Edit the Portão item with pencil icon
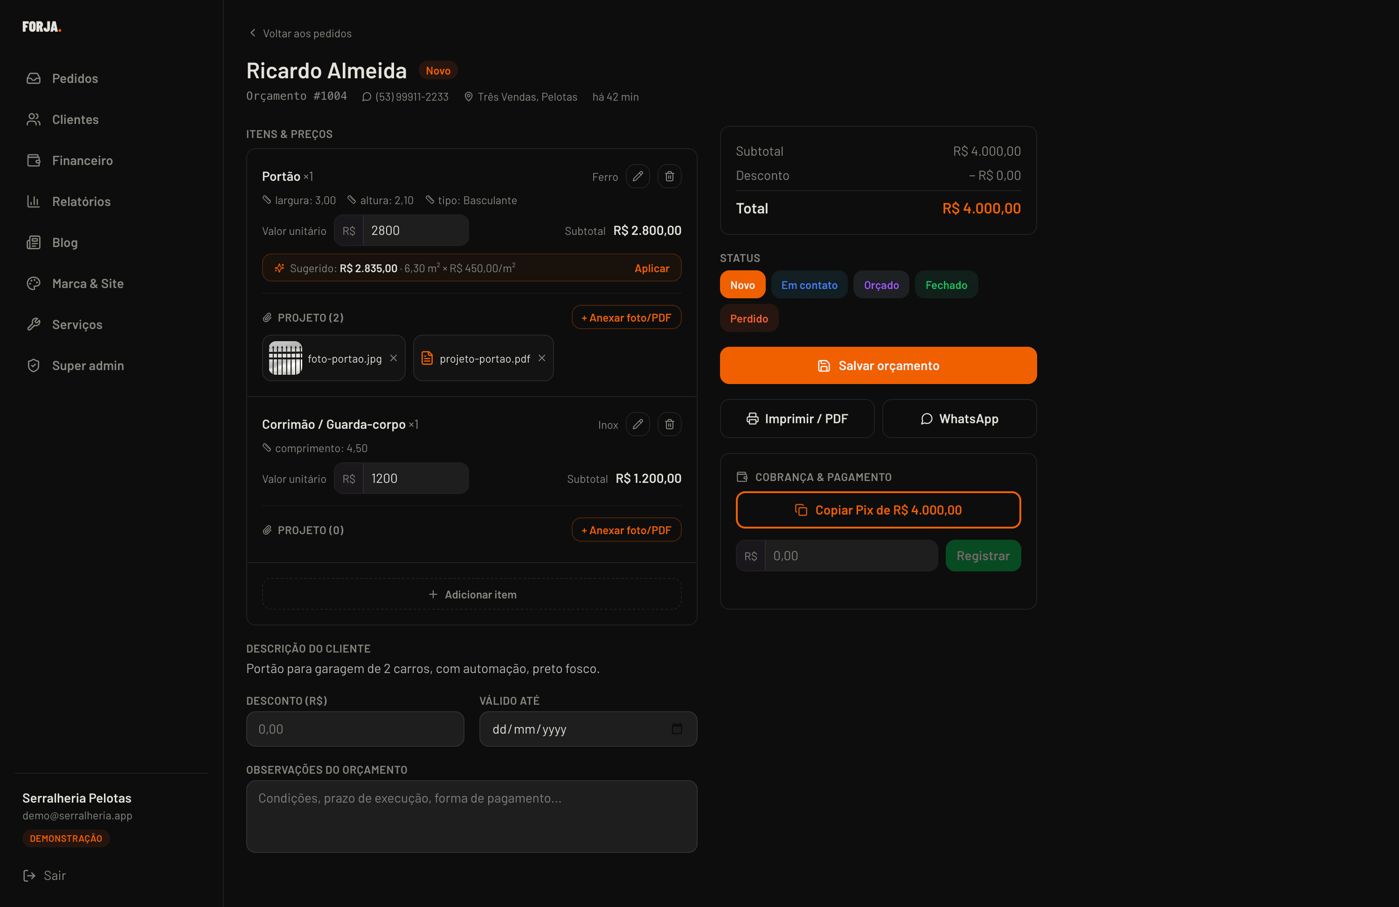 638,176
